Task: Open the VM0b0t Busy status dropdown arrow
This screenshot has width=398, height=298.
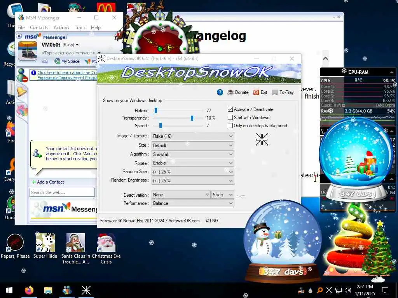Action: 77,45
